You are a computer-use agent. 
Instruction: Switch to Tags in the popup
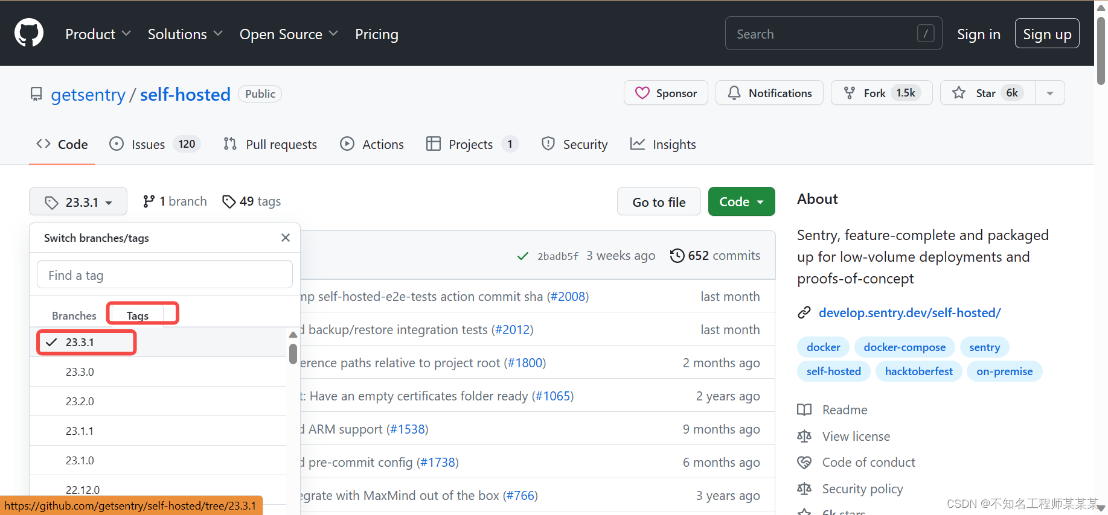click(x=138, y=315)
